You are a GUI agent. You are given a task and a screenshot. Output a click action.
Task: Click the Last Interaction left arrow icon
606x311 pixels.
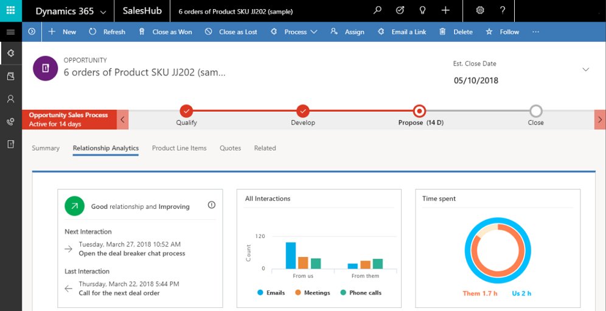coord(68,289)
